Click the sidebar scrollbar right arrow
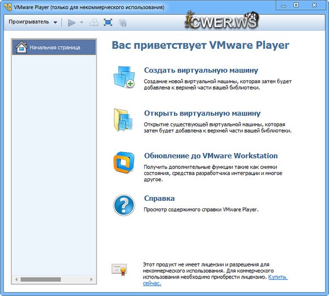Screen dimensions: 329x296 coord(93,280)
